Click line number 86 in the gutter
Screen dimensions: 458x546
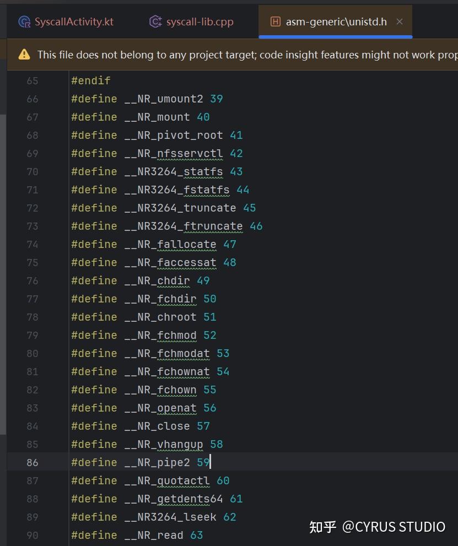pos(33,462)
